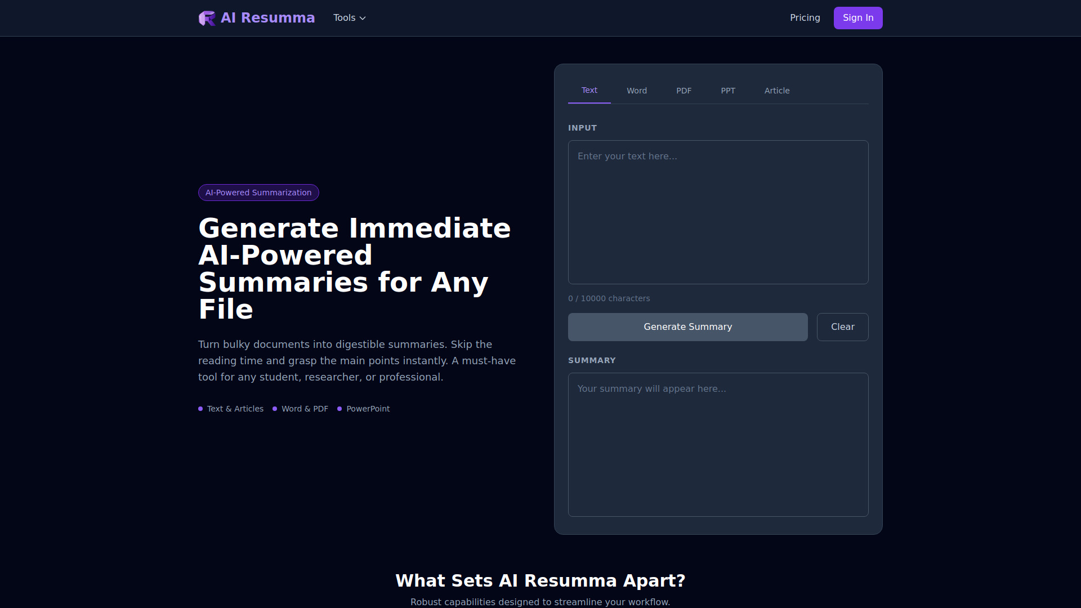Switch to the PPT tab

728,91
